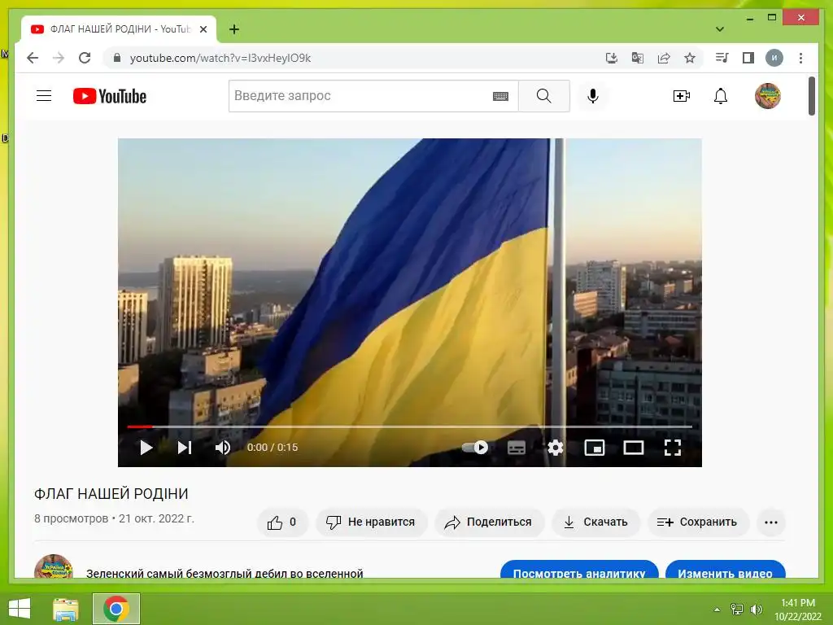Translate this page icon
Image resolution: width=833 pixels, height=625 pixels.
click(x=638, y=58)
